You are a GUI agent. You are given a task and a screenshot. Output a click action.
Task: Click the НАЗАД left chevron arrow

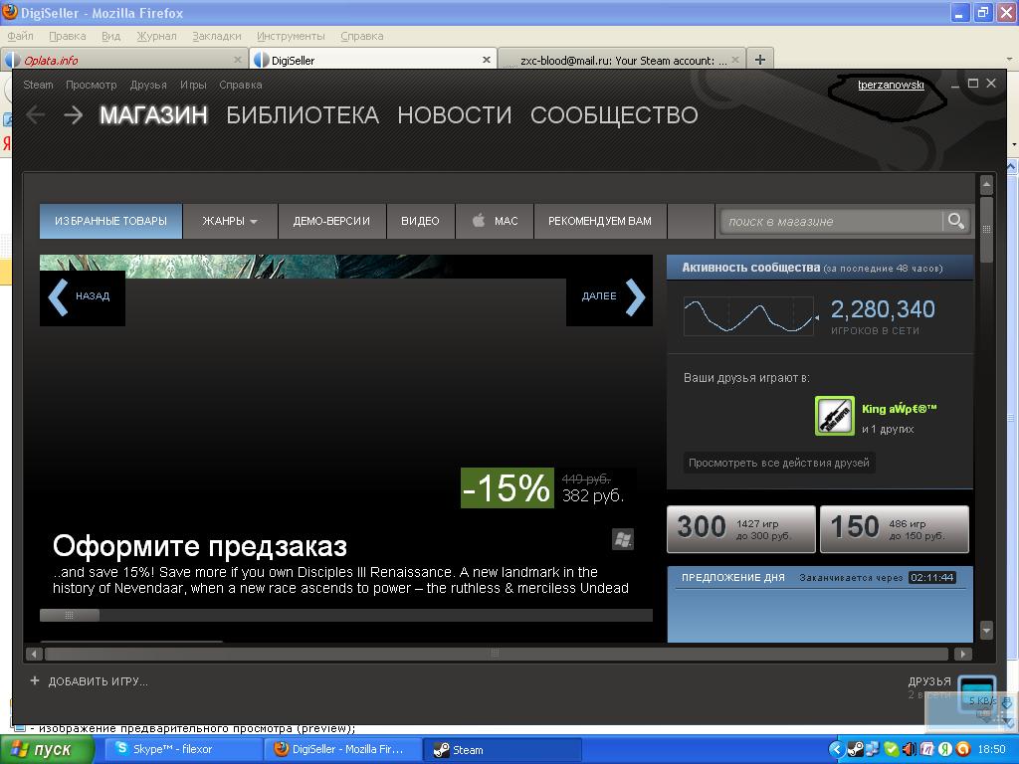tap(58, 296)
